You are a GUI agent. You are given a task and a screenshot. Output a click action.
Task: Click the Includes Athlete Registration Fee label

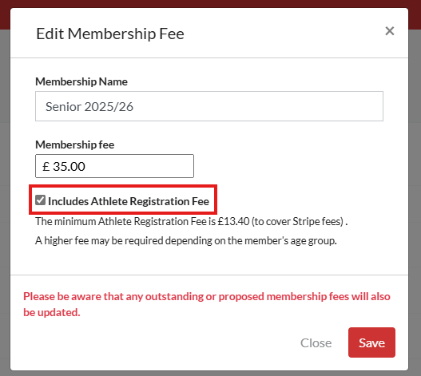point(129,201)
